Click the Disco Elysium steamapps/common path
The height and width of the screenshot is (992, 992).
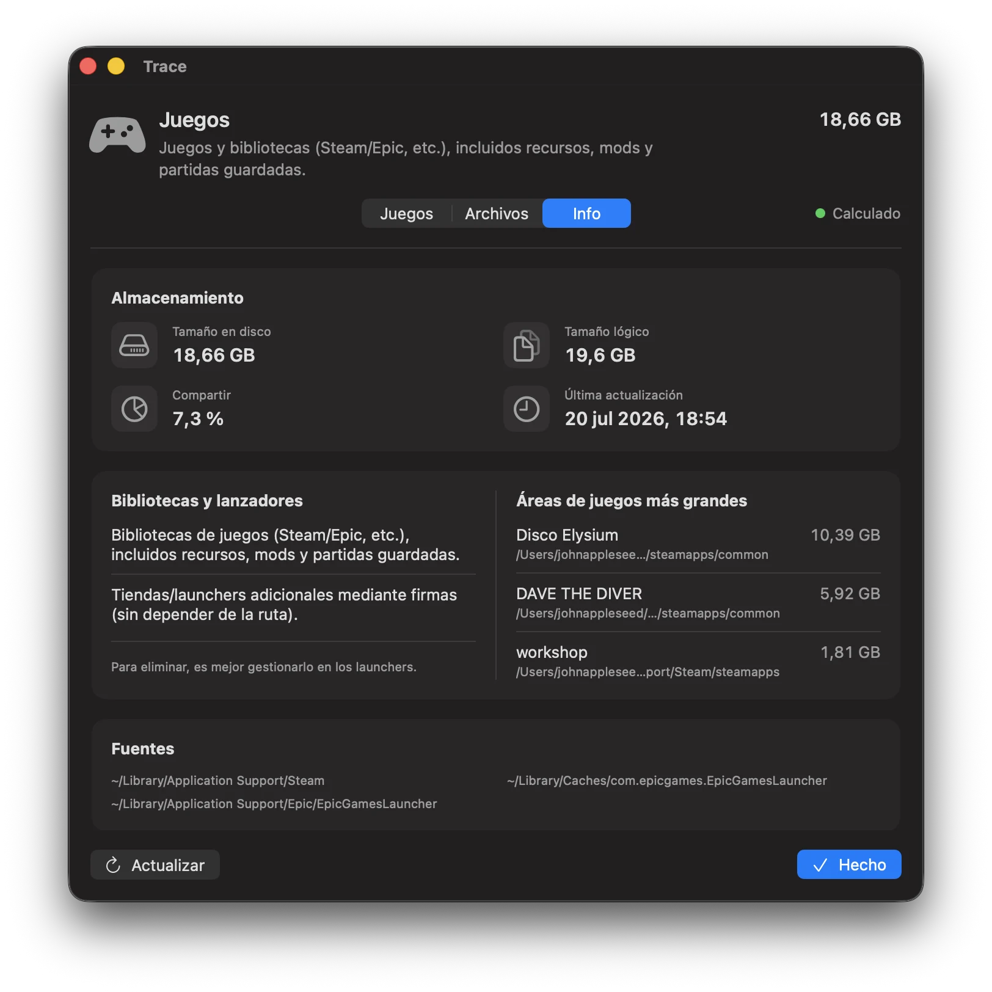tap(642, 555)
